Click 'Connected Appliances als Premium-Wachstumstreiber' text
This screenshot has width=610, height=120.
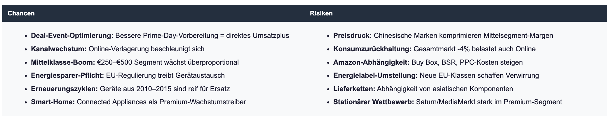coord(161,102)
